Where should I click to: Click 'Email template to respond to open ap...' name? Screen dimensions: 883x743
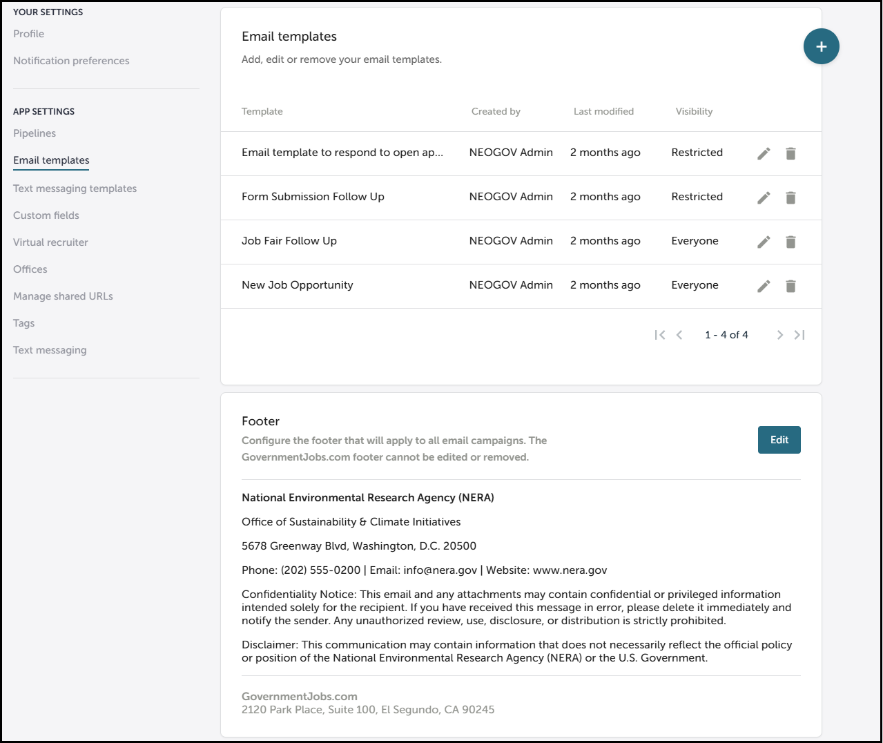342,153
